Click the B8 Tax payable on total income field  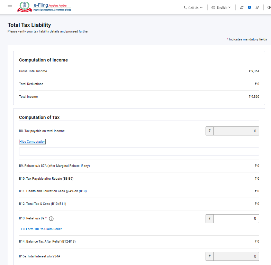pos(236,131)
